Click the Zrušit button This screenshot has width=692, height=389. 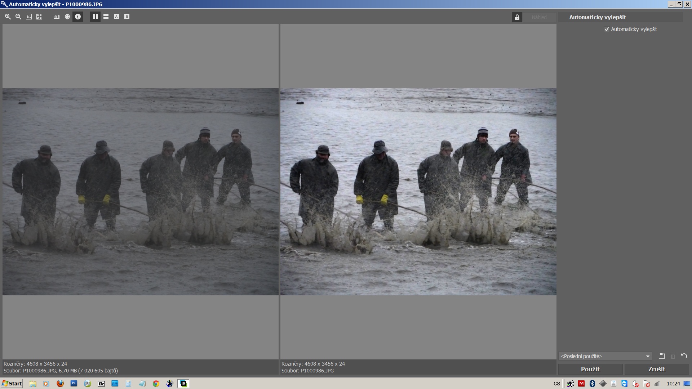click(x=657, y=369)
